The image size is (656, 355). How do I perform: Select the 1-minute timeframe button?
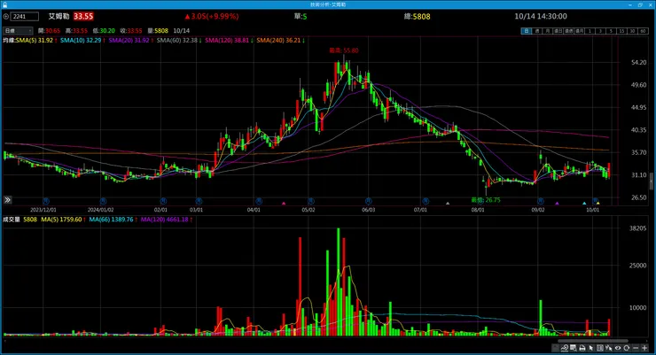pos(590,31)
